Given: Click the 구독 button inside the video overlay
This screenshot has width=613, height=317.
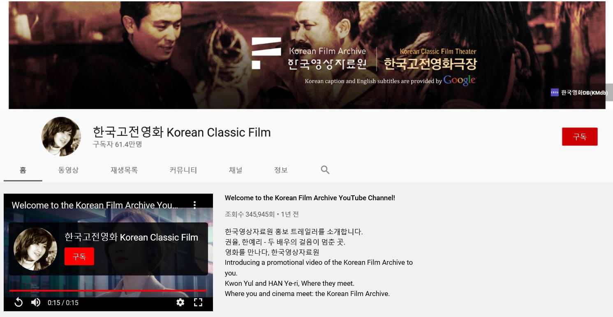Looking at the screenshot, I should [79, 257].
